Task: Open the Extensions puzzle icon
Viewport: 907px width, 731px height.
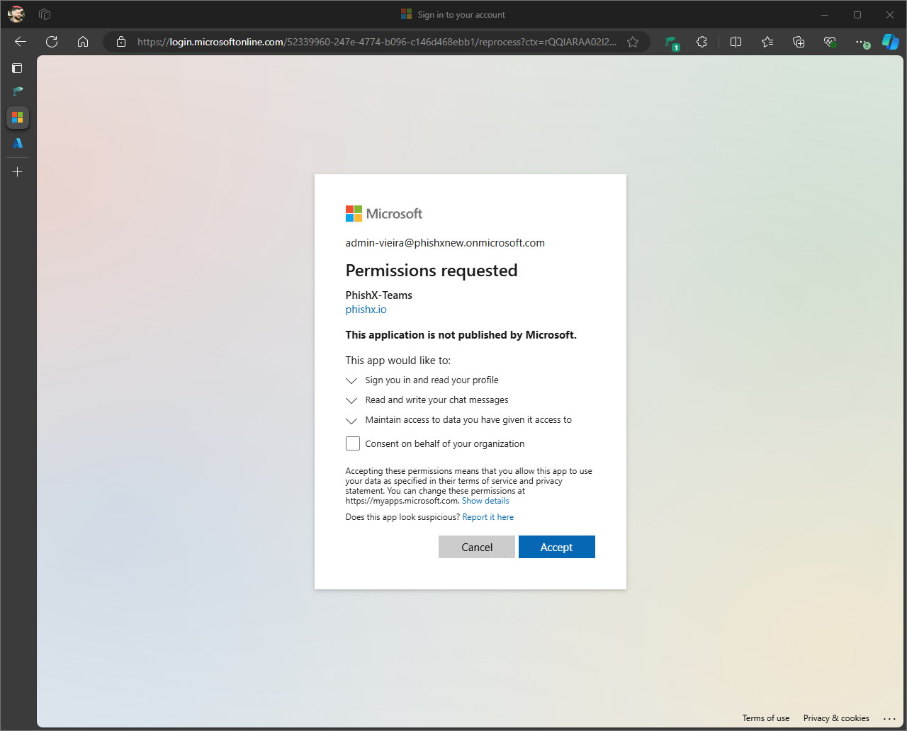Action: tap(702, 42)
